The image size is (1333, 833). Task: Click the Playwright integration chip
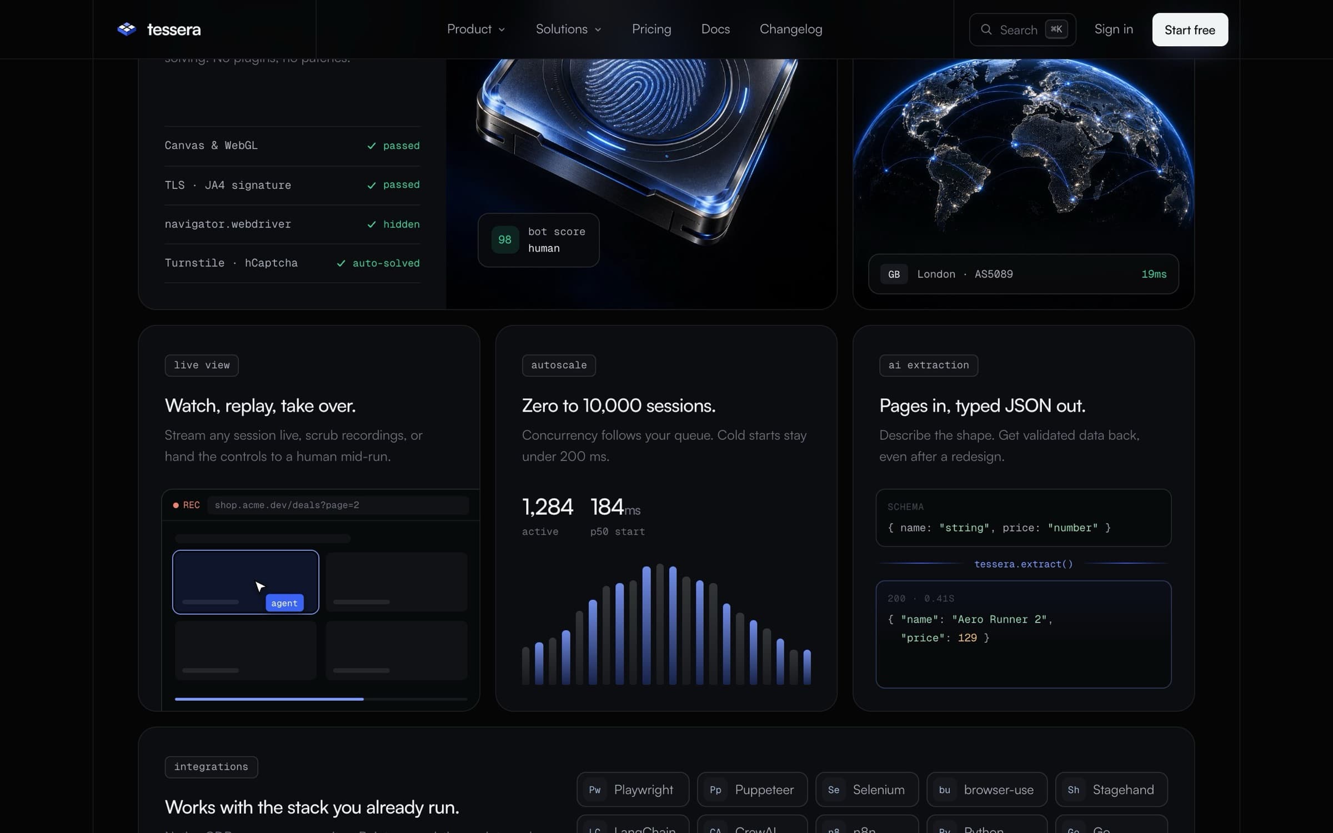[633, 790]
